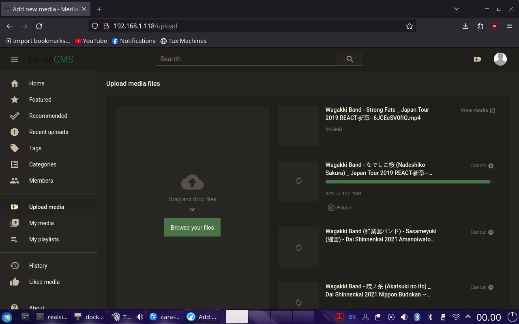Open the Wi-Fi network tray icon
Viewport: 519px width, 324px height.
coord(456,317)
